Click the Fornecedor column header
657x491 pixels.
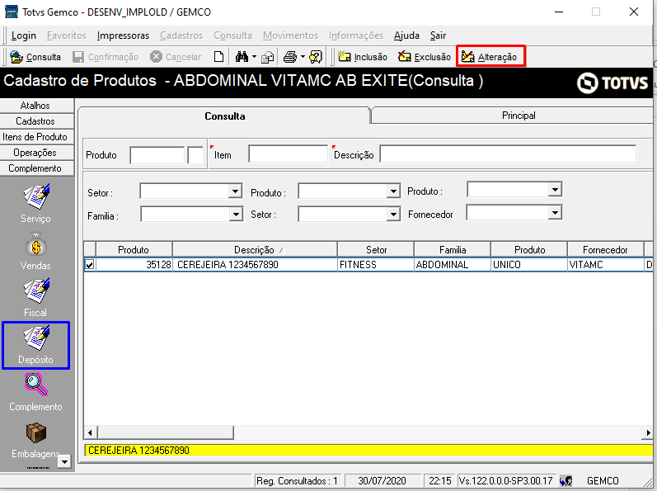(x=605, y=250)
